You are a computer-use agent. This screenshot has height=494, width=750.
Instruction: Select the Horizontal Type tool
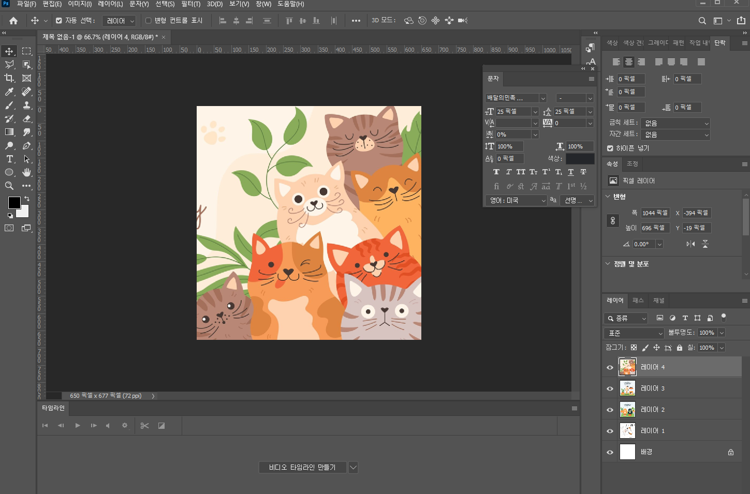[9, 159]
